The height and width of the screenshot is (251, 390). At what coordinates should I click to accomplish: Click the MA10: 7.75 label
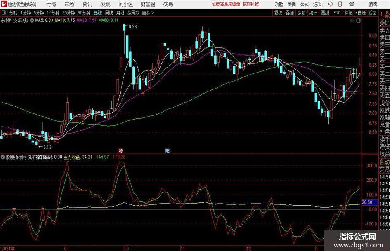65,20
